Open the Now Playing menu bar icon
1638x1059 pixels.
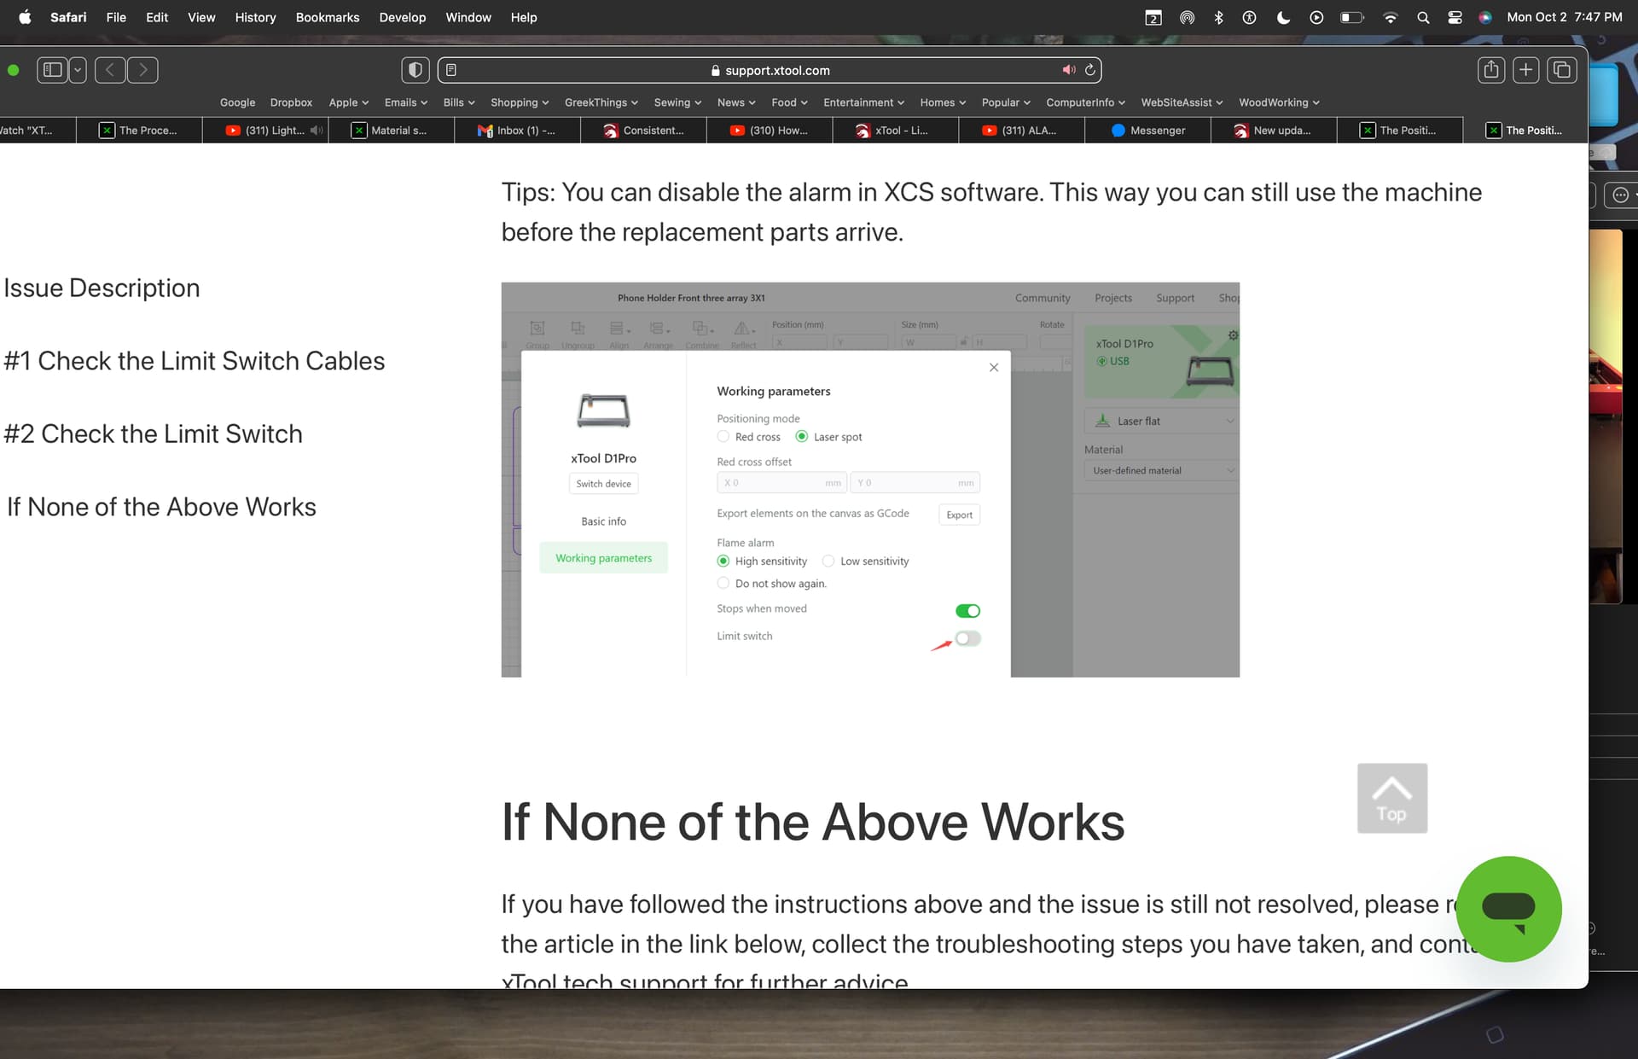[1316, 17]
